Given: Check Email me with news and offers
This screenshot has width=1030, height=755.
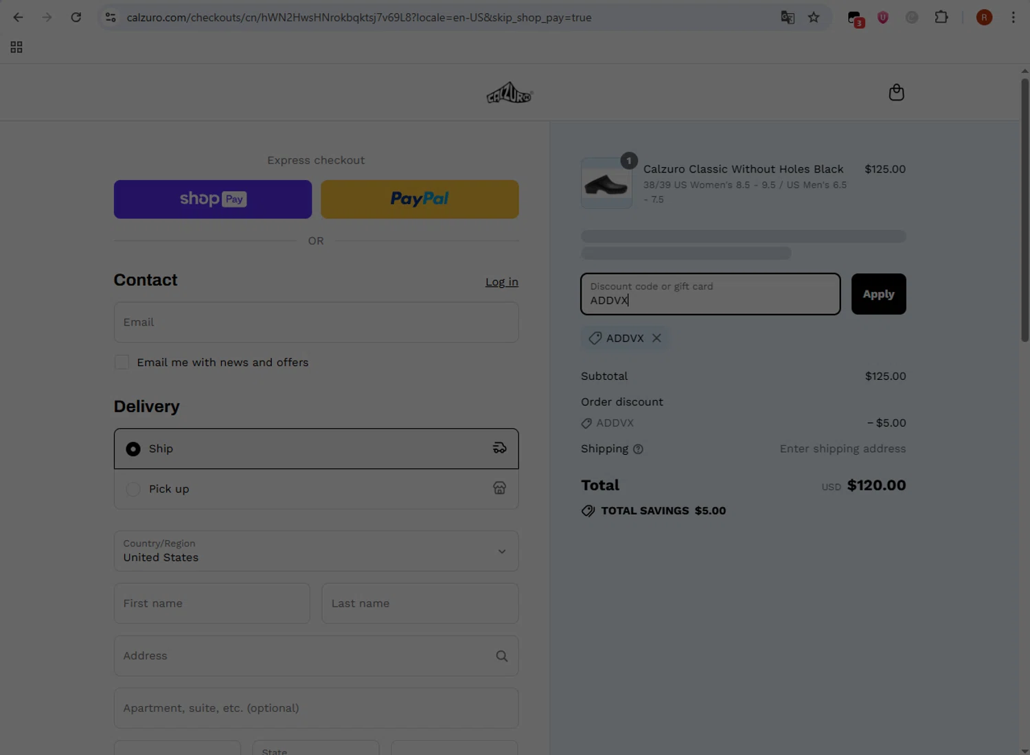Looking at the screenshot, I should (x=122, y=362).
